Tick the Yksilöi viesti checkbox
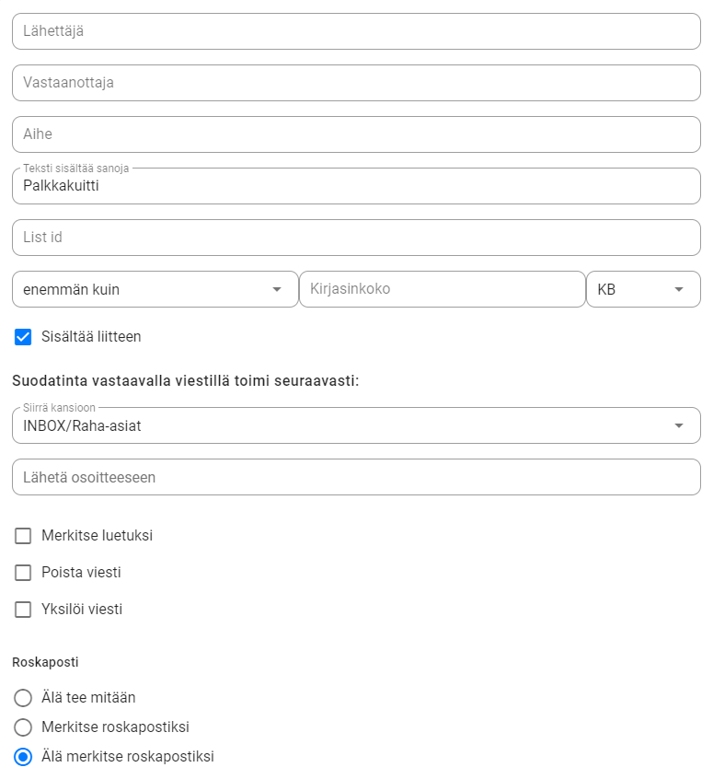The width and height of the screenshot is (702, 779). point(23,610)
